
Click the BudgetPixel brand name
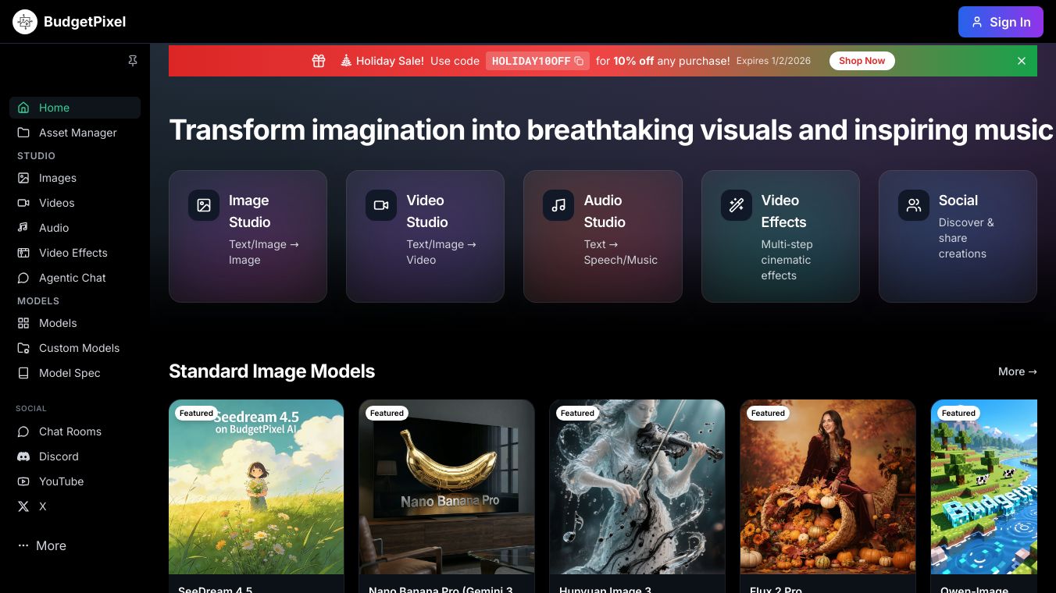click(x=85, y=22)
